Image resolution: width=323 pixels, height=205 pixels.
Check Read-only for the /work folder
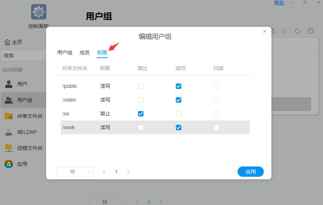click(x=216, y=127)
